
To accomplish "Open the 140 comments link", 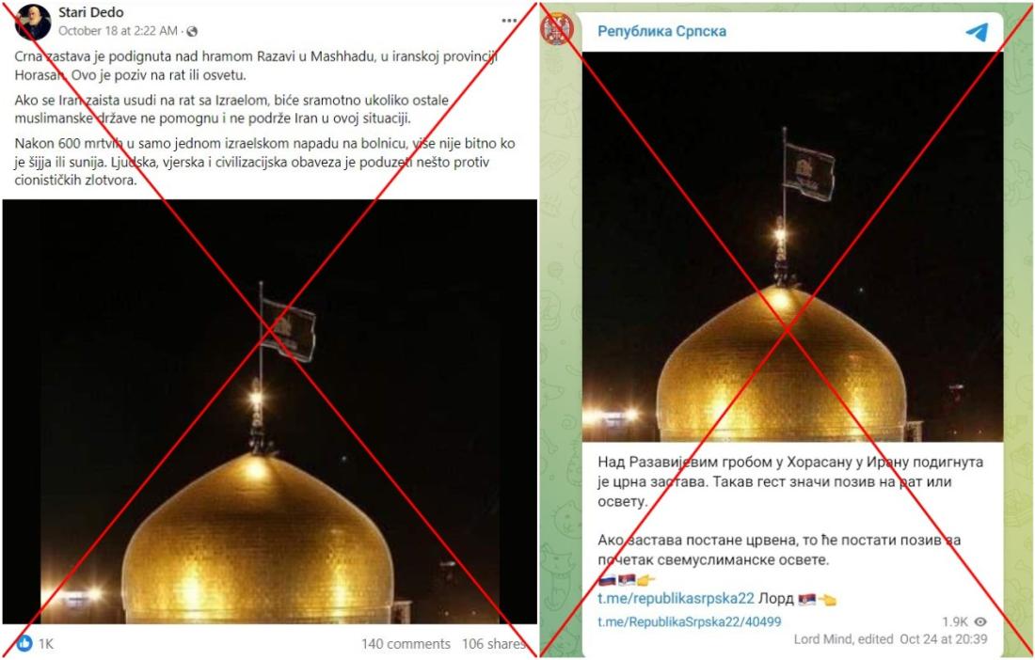I will 406,643.
